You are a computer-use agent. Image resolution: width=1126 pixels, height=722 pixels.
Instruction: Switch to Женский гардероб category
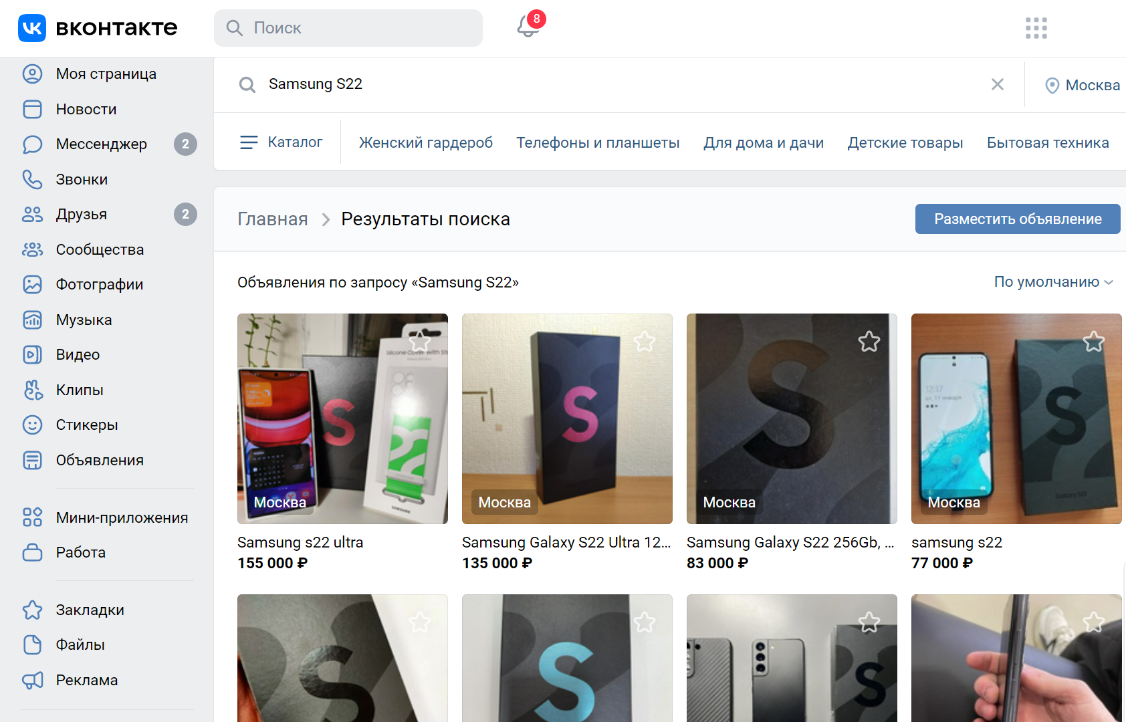[x=426, y=142]
